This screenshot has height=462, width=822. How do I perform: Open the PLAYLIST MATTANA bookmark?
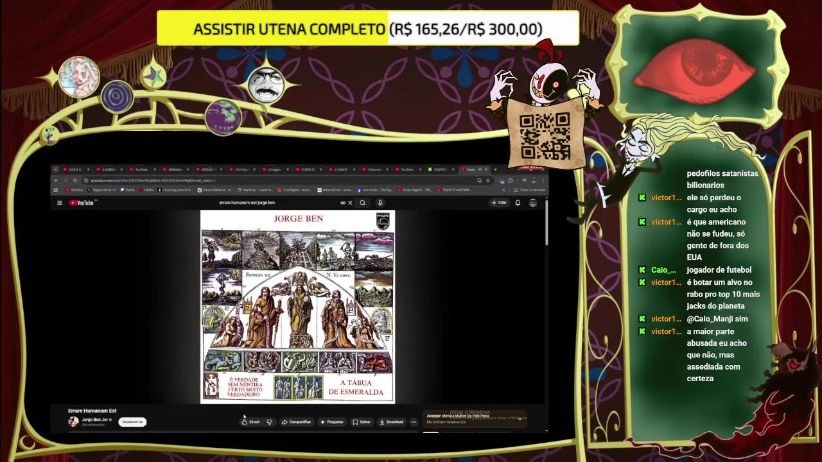point(455,190)
